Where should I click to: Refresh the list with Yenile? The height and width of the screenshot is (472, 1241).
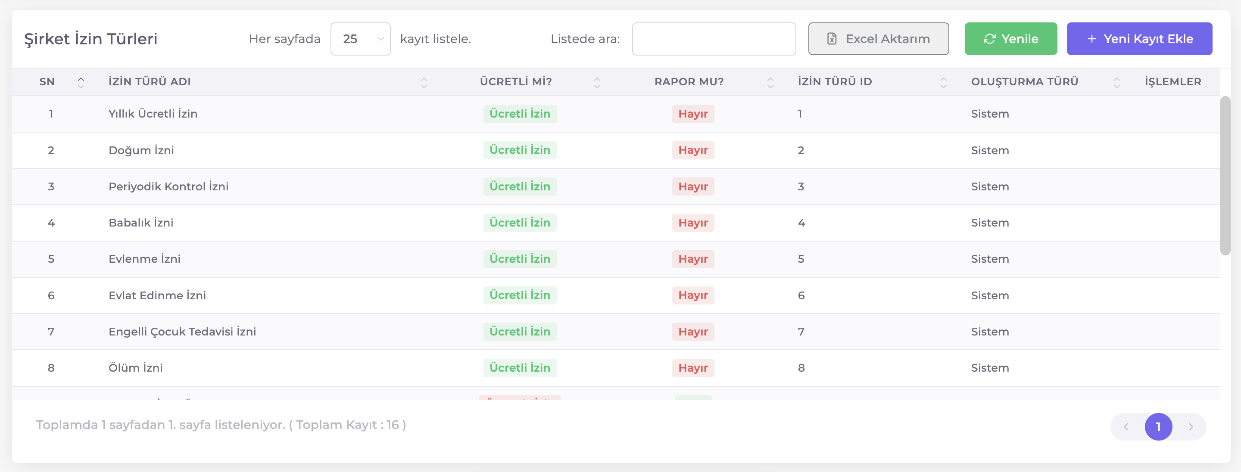pos(1010,39)
